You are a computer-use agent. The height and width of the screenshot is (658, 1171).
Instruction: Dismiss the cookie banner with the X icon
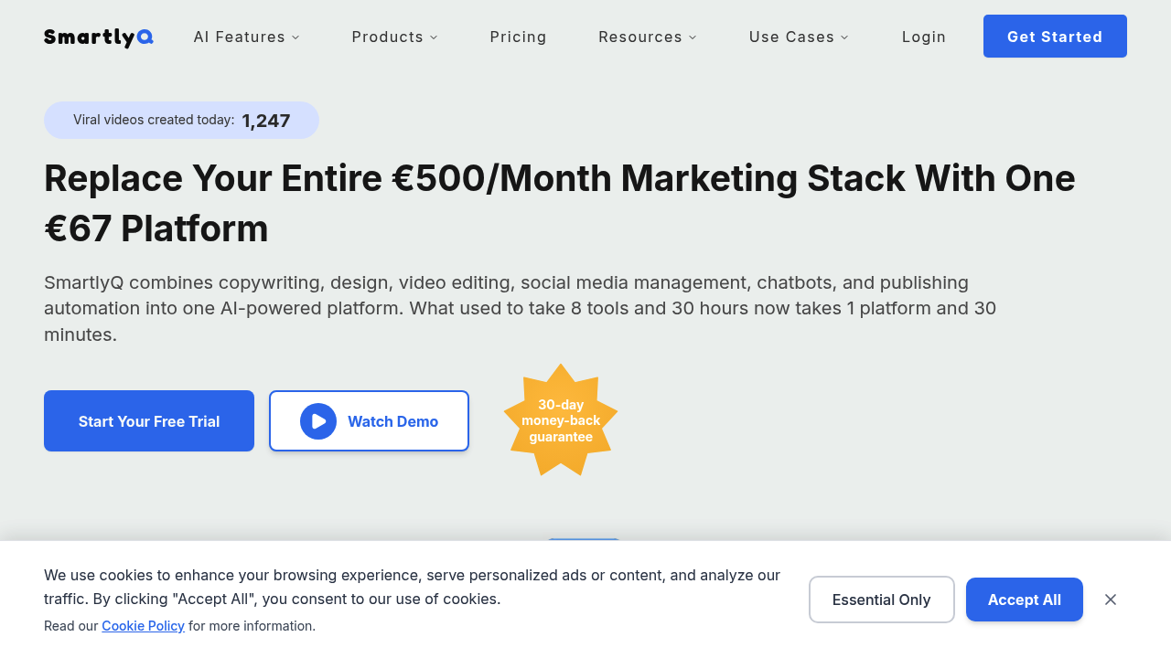pyautogui.click(x=1110, y=600)
